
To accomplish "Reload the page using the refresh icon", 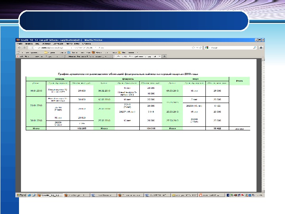I will (x=200, y=48).
